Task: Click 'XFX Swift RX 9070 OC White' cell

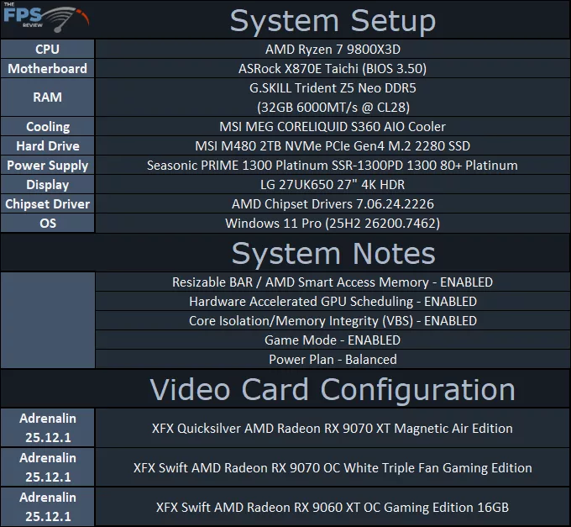Action: [333, 467]
